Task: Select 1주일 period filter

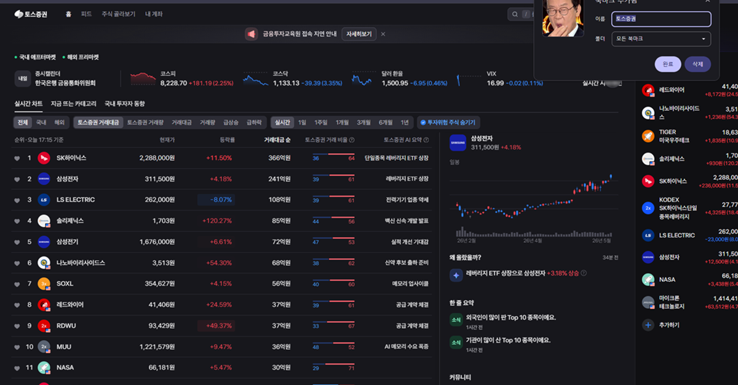Action: (321, 122)
